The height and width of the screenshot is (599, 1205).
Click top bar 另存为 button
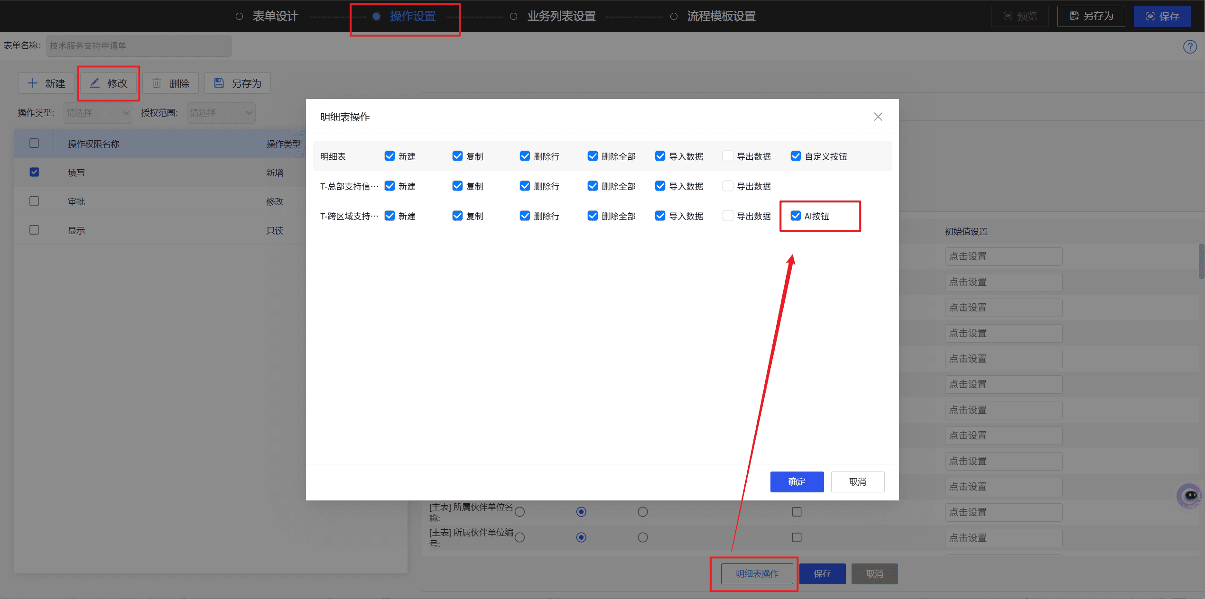pyautogui.click(x=1091, y=16)
